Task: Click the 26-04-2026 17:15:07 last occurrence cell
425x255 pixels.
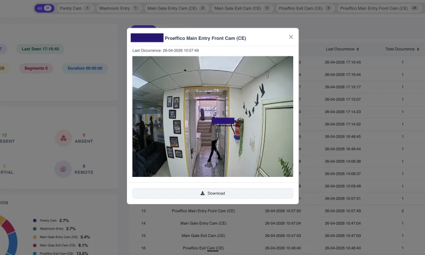Action: pyautogui.click(x=343, y=99)
